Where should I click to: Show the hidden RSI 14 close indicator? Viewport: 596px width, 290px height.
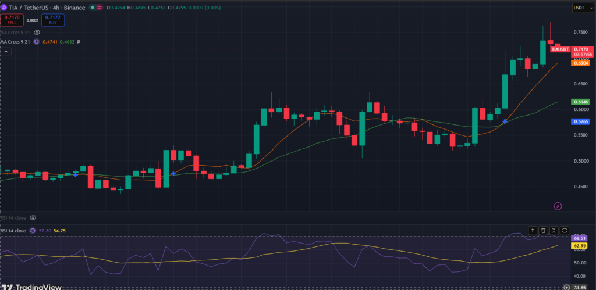[x=33, y=218]
